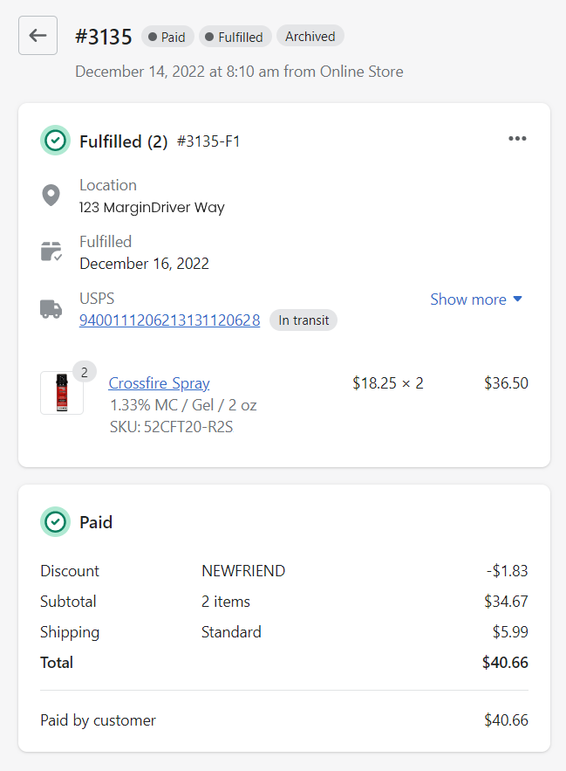Screen dimensions: 566x771
Task: Click the back arrow to return
Action: coord(38,35)
